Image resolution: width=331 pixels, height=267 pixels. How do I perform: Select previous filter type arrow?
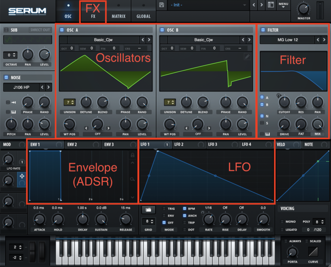point(318,40)
